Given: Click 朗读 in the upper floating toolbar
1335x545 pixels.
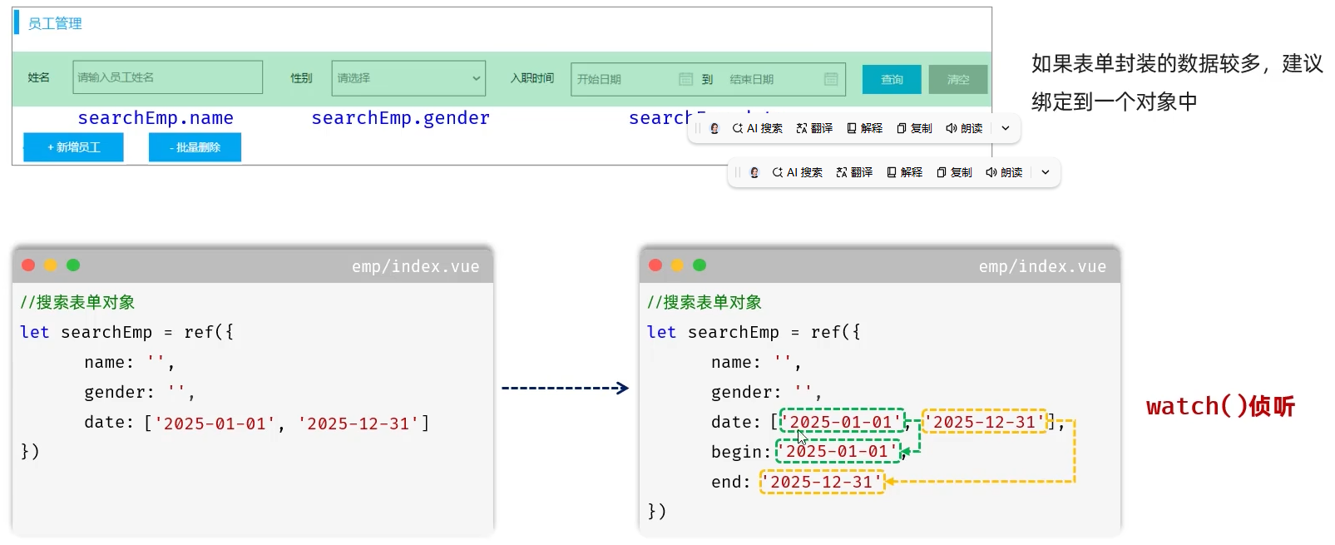Looking at the screenshot, I should [x=964, y=128].
